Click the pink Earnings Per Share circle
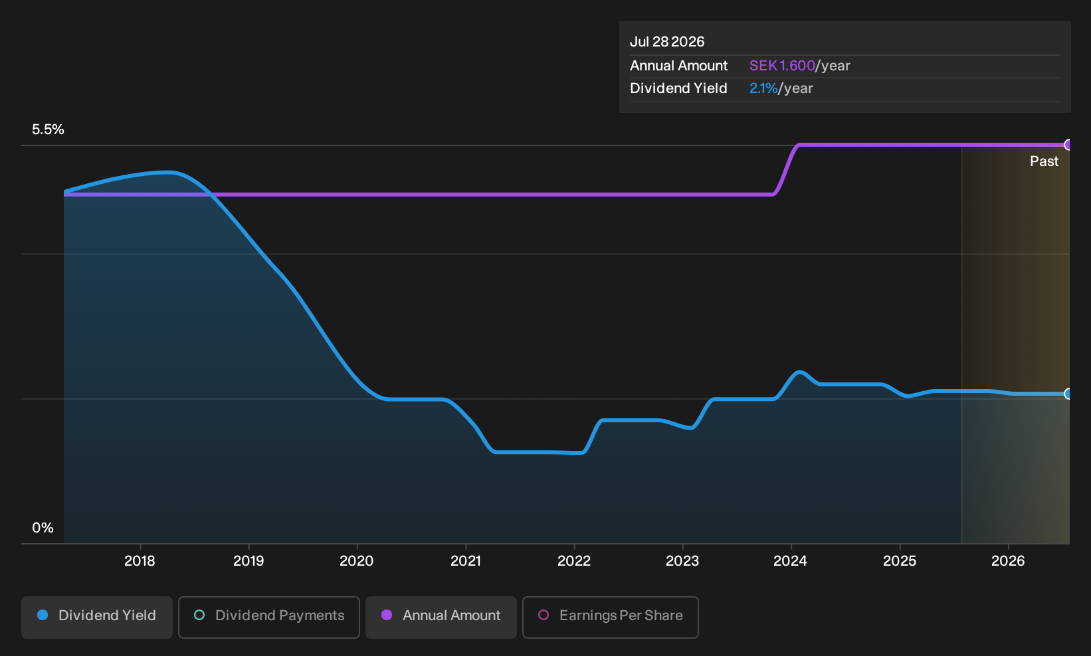Viewport: 1091px width, 656px height. (544, 615)
